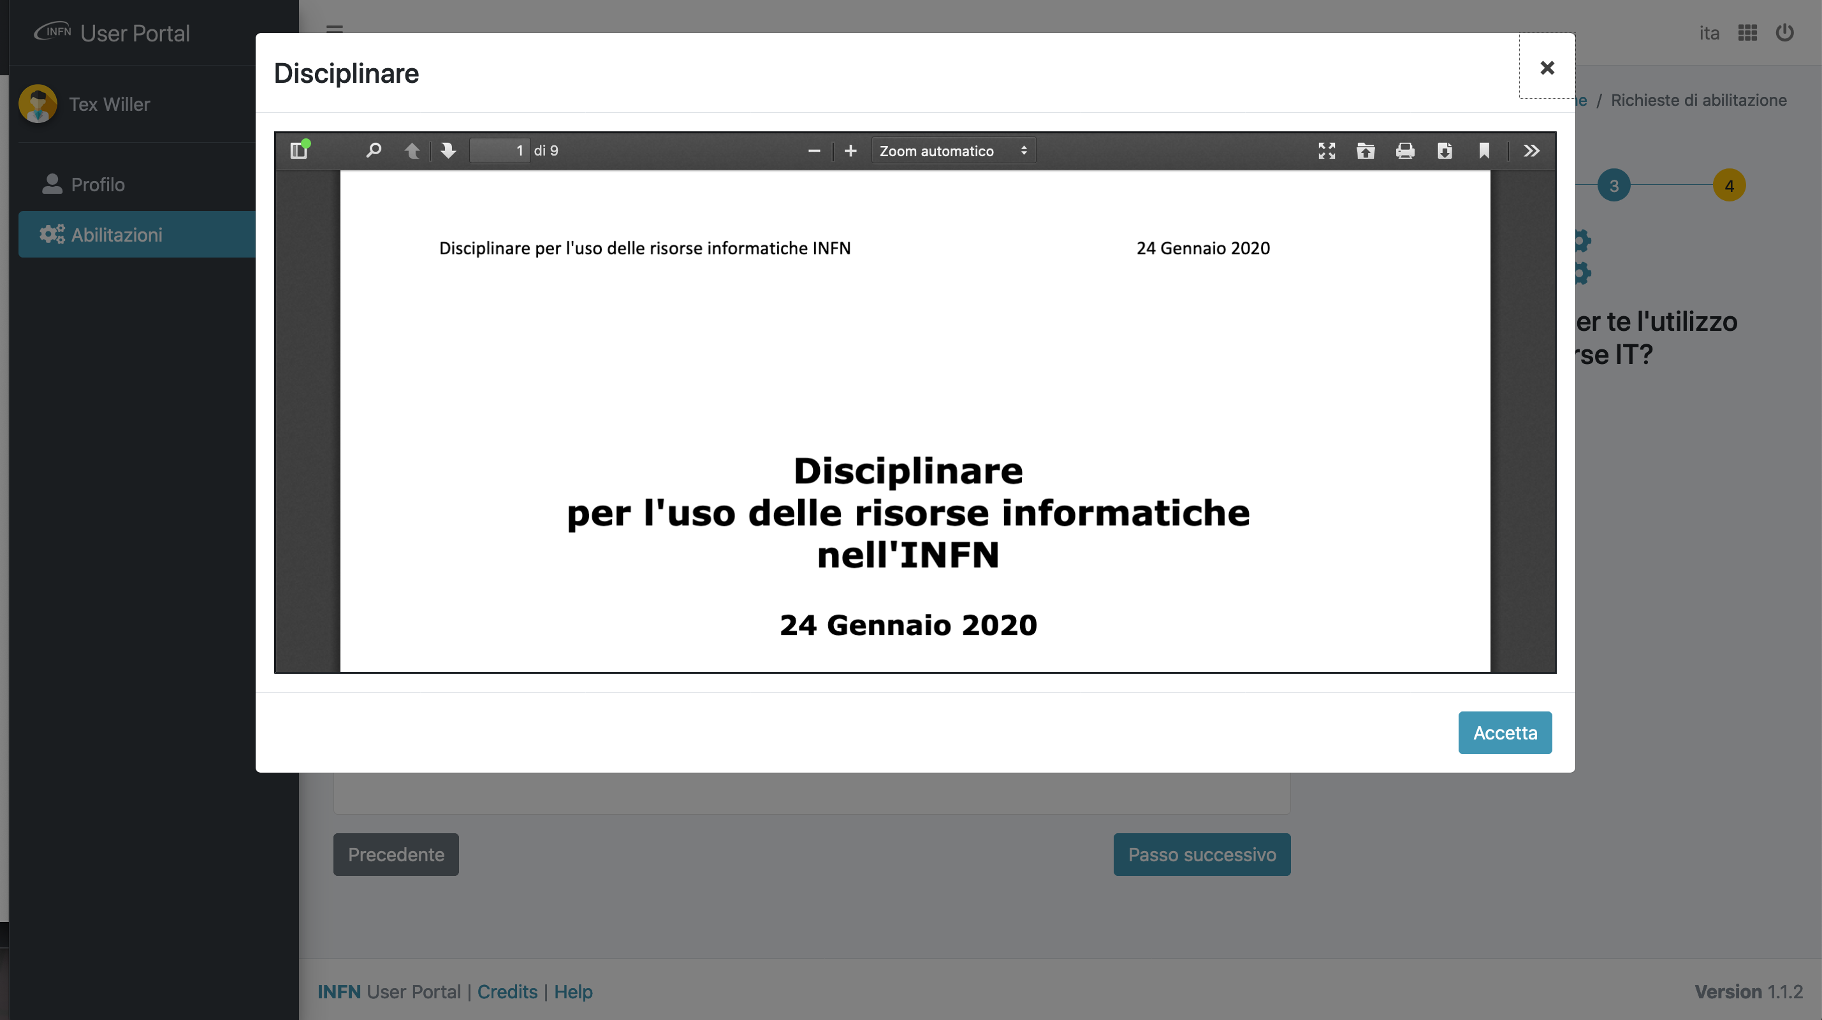Click the power logout icon
Screen dimensions: 1822x1020
click(x=1784, y=33)
